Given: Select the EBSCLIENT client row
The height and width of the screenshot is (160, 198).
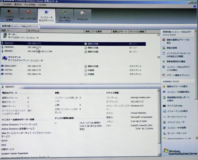Looking at the screenshot, I should click(x=73, y=66).
